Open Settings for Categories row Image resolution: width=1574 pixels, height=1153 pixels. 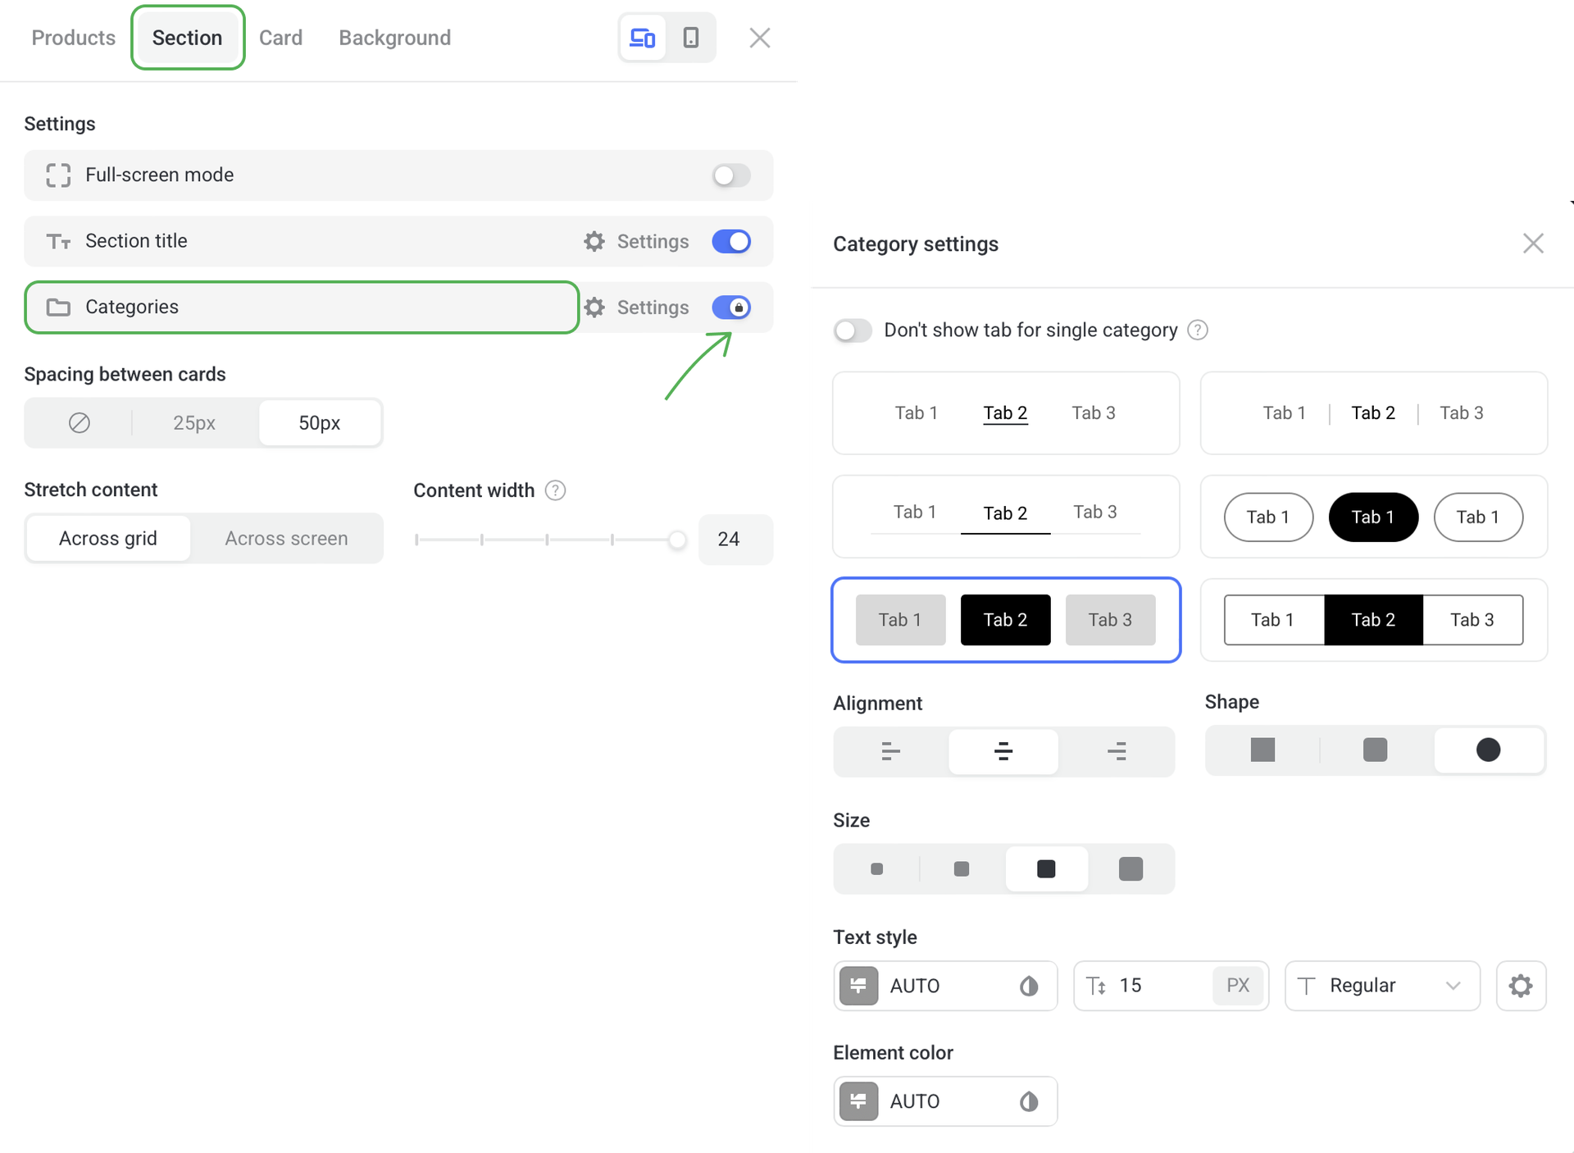click(637, 308)
